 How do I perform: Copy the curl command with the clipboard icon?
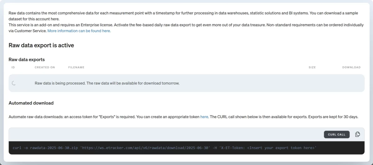click(x=357, y=134)
